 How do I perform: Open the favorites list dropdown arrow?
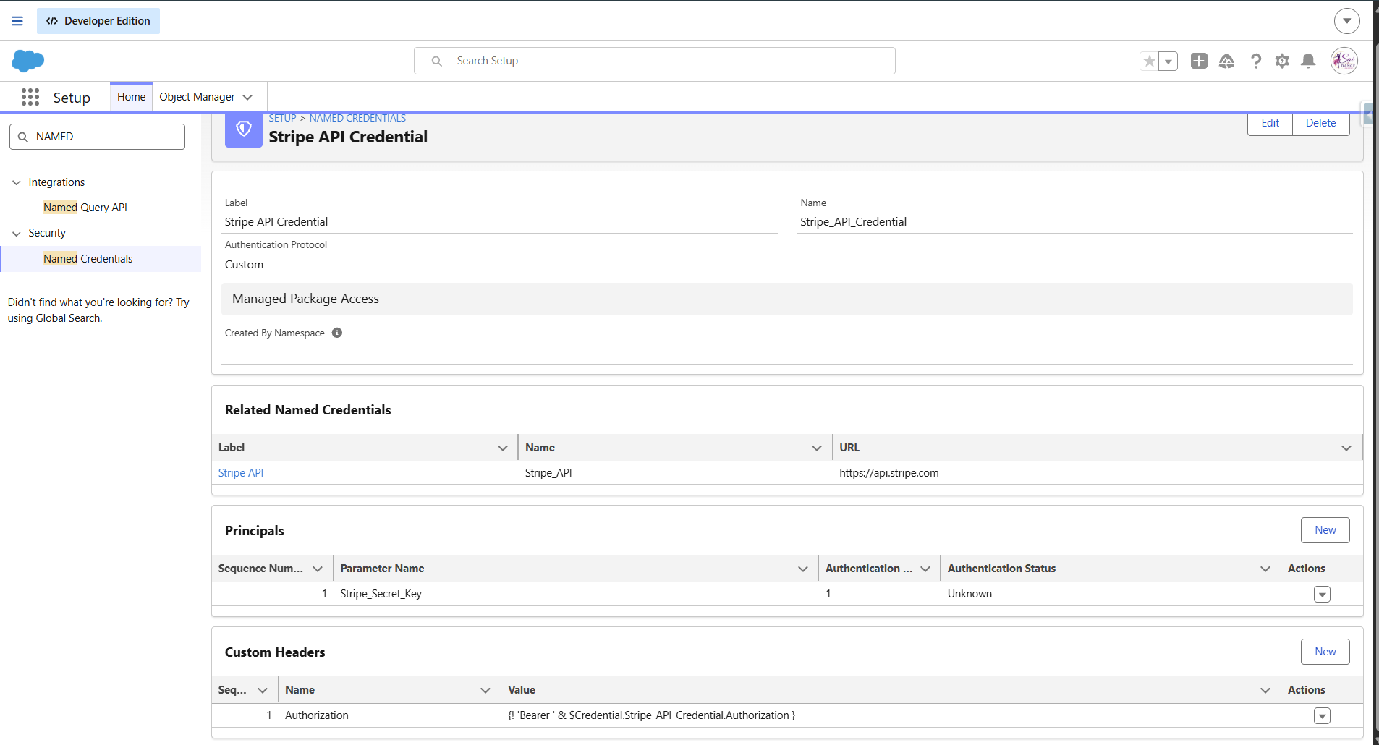pyautogui.click(x=1168, y=61)
